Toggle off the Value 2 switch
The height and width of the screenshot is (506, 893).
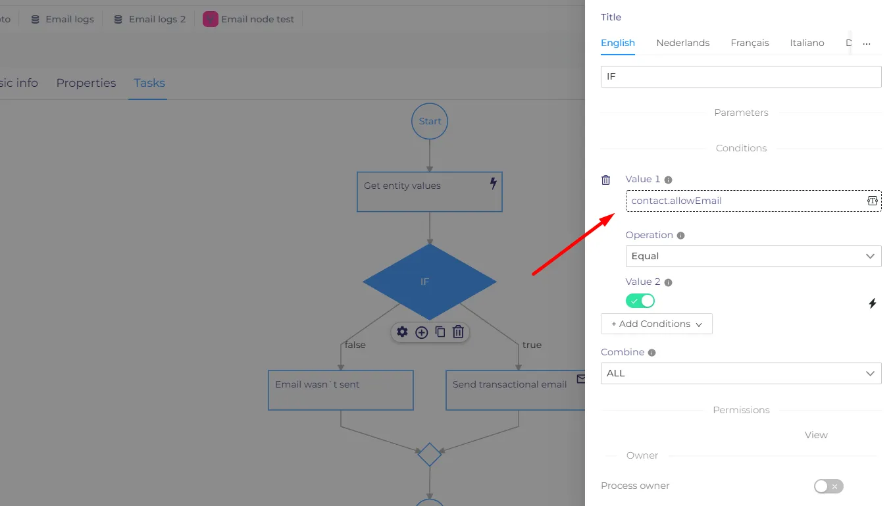640,301
